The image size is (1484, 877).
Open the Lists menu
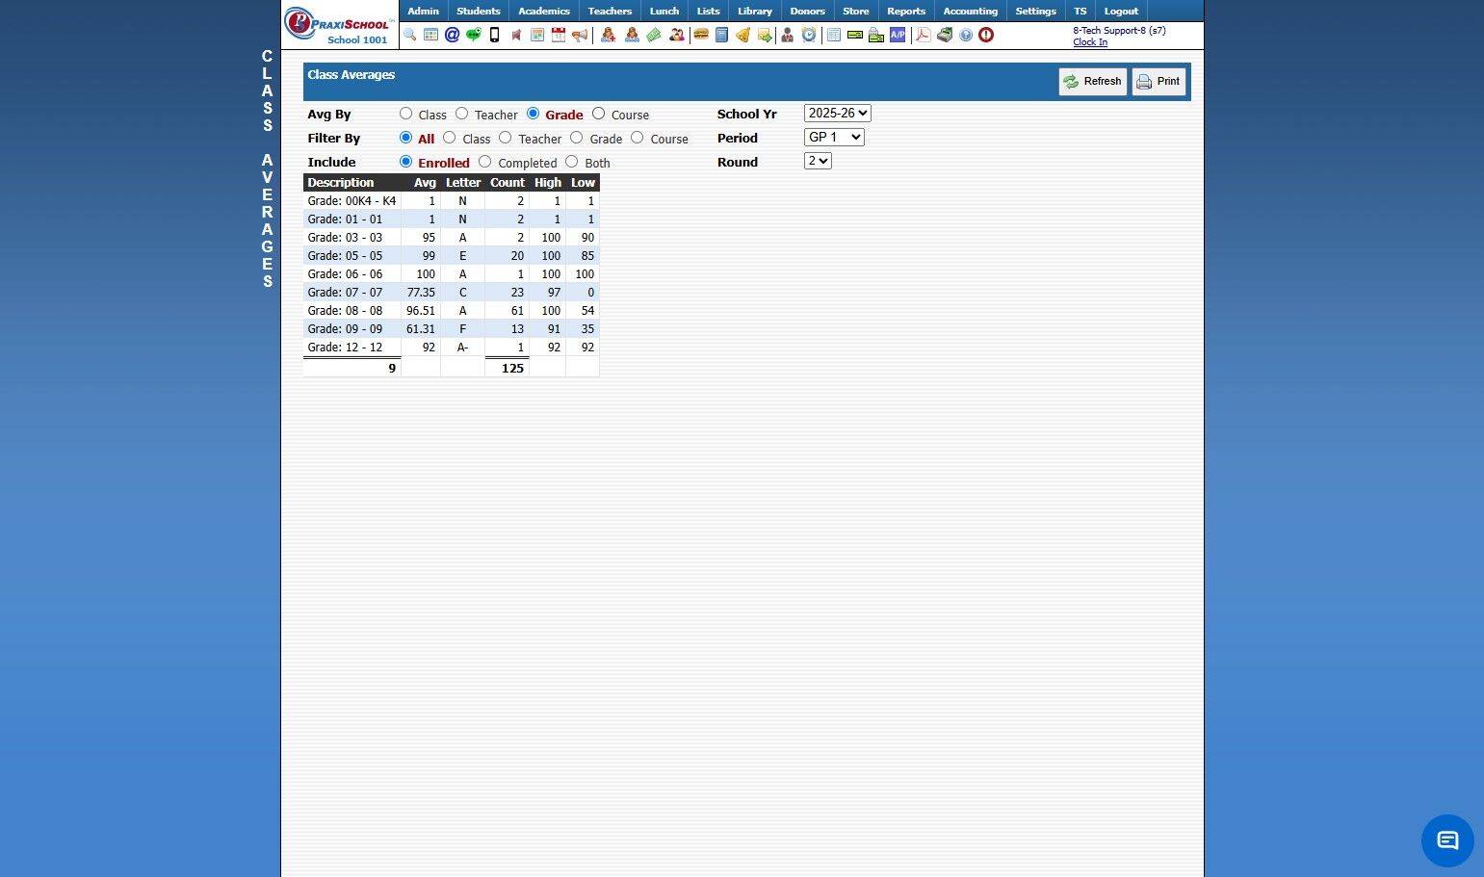(x=709, y=12)
